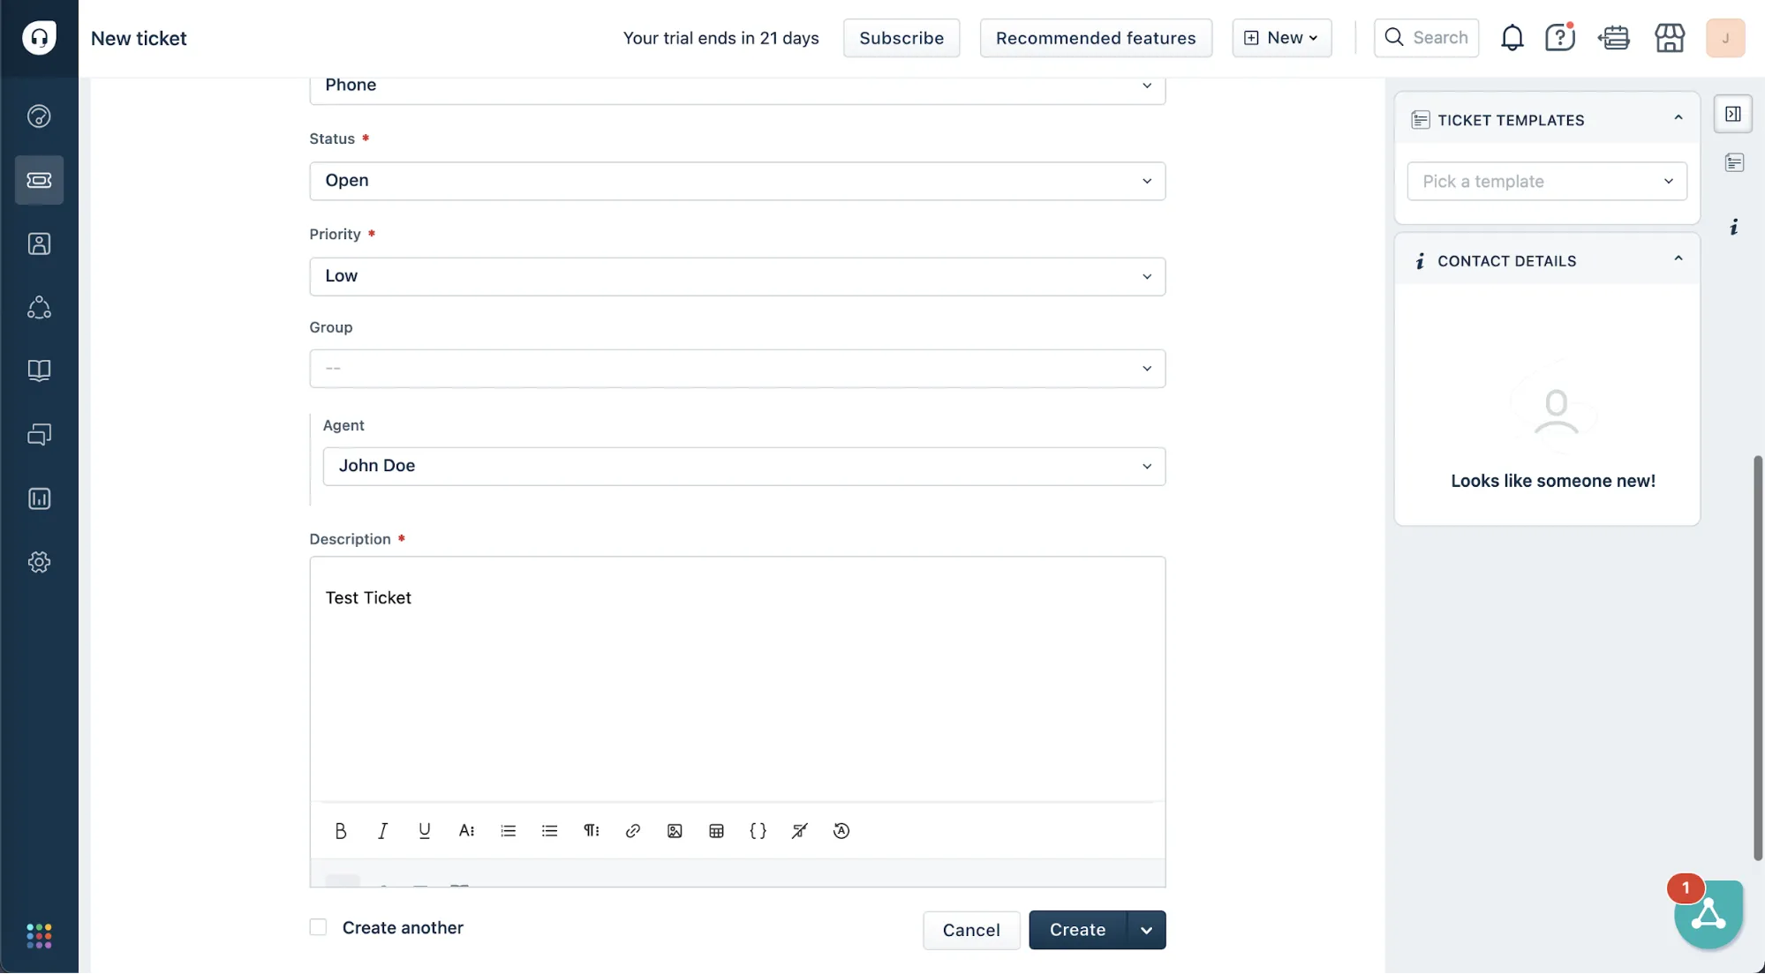The width and height of the screenshot is (1765, 974).
Task: Click the Create ticket button
Action: point(1077,930)
